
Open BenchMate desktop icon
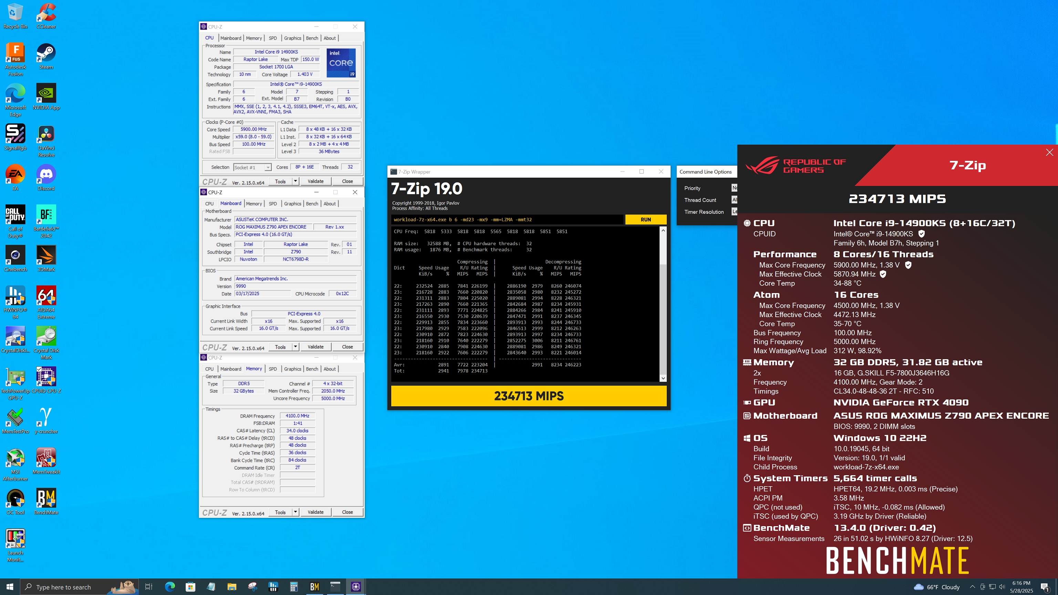point(46,502)
